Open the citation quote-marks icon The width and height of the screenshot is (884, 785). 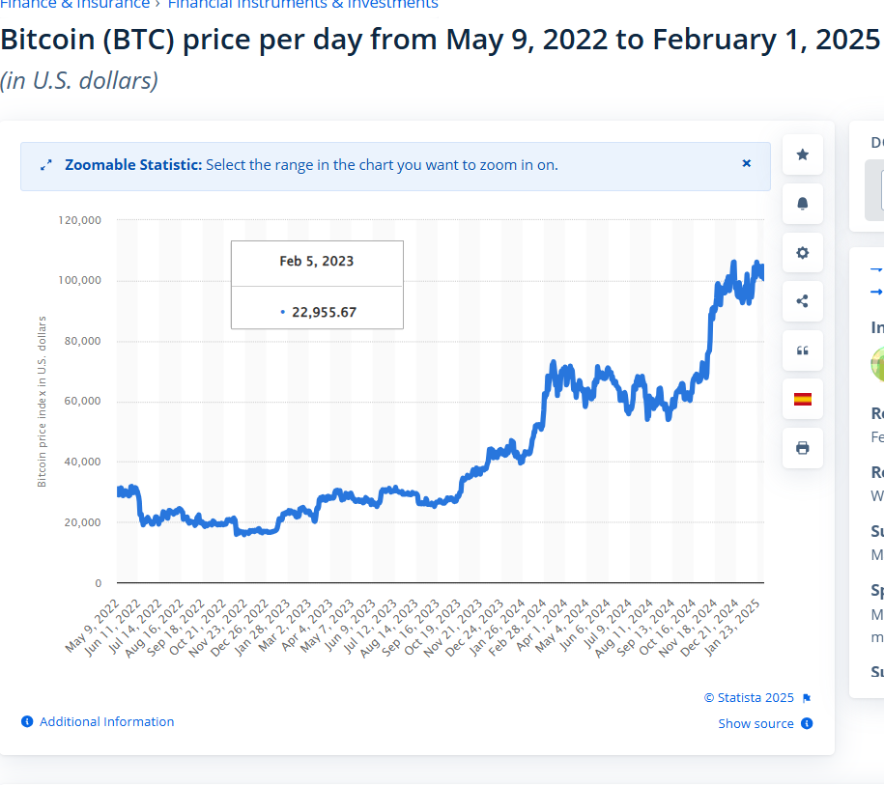pyautogui.click(x=802, y=350)
